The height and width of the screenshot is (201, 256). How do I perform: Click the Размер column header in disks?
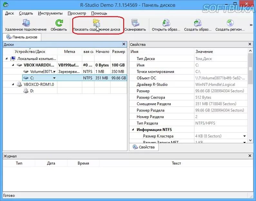119,52
